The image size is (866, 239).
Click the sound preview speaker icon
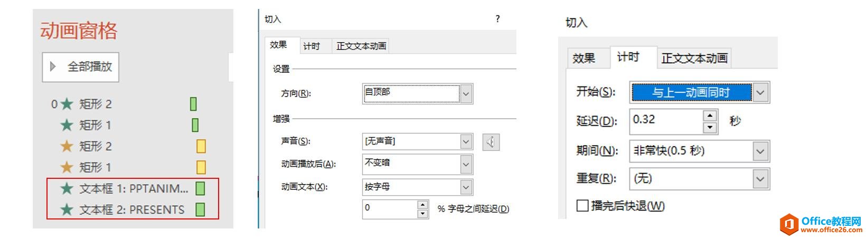pyautogui.click(x=491, y=141)
